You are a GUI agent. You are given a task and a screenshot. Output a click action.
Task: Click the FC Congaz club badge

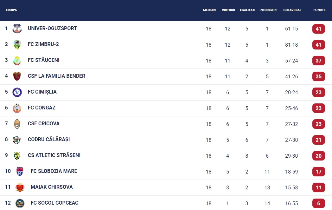click(17, 108)
